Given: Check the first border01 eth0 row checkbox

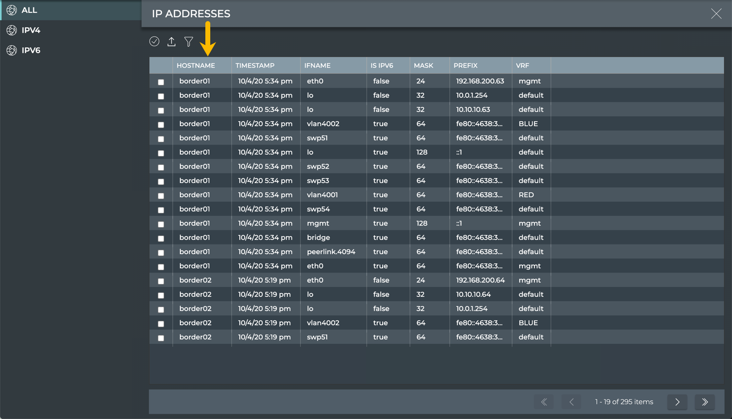Looking at the screenshot, I should (161, 81).
